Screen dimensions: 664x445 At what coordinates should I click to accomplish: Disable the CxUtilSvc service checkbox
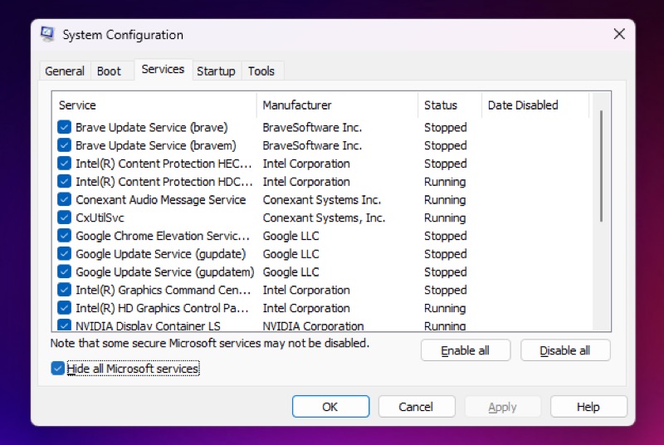click(x=64, y=218)
